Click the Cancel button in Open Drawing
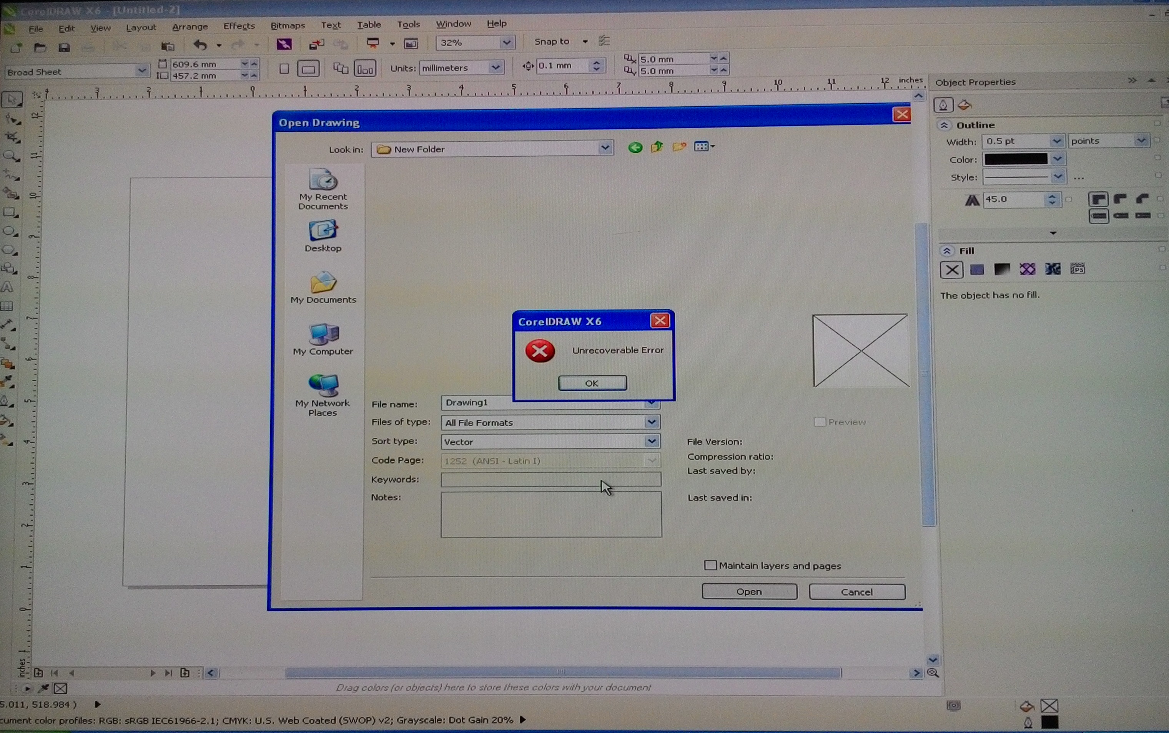 (856, 592)
